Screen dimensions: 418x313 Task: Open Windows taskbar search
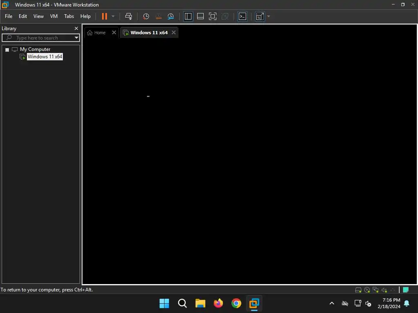tap(182, 303)
